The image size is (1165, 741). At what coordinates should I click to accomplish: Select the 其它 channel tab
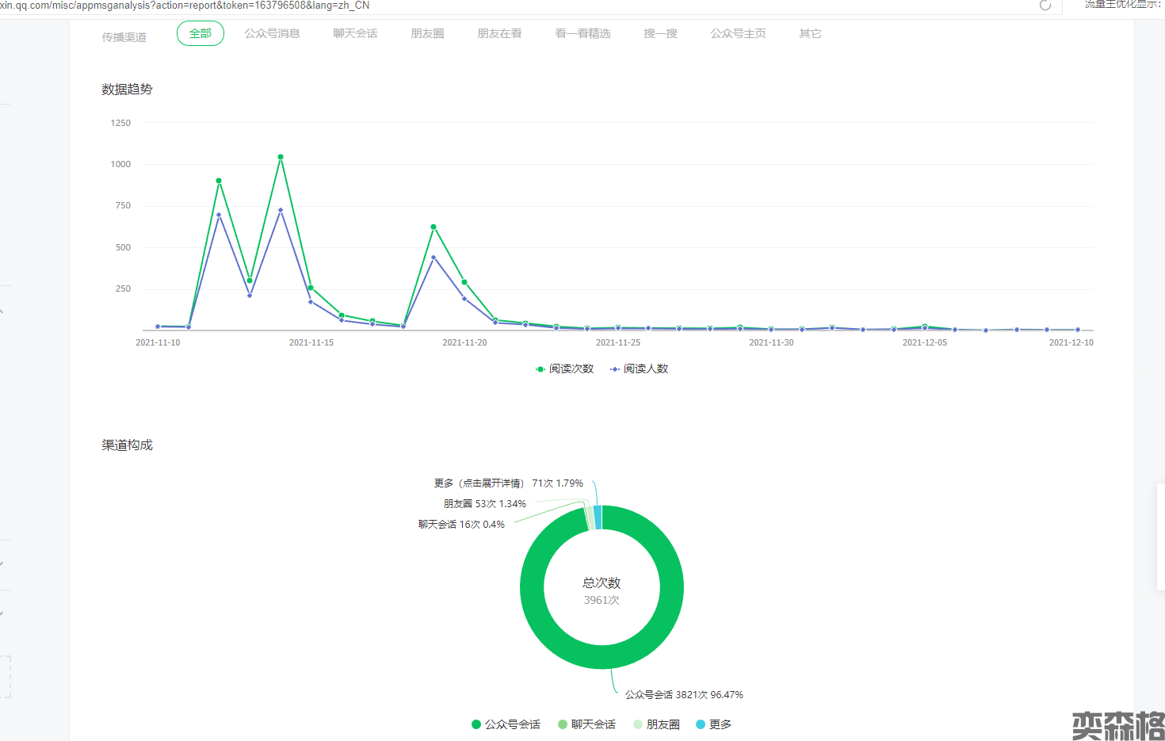[810, 33]
